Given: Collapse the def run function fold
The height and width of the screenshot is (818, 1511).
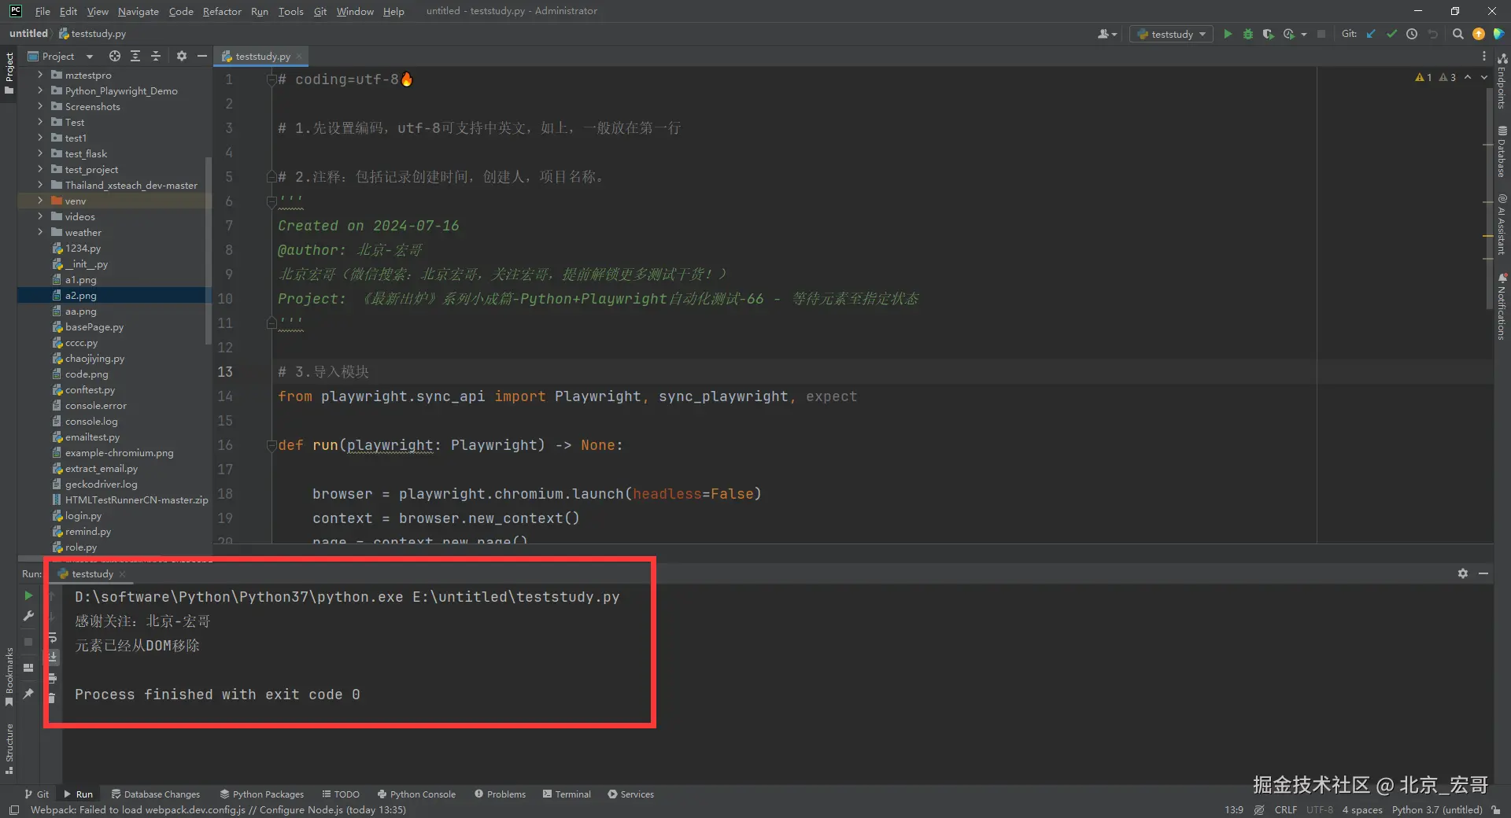Looking at the screenshot, I should click(272, 445).
